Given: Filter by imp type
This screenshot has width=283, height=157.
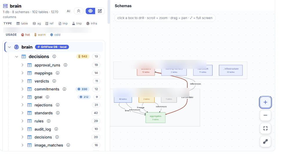Looking at the screenshot, I should click(63, 23).
